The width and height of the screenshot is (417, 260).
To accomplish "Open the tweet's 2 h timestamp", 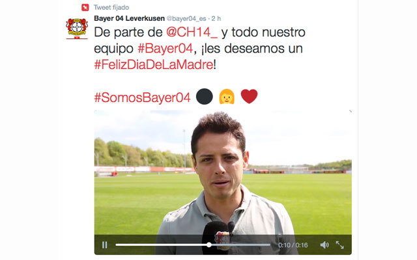I will 216,19.
